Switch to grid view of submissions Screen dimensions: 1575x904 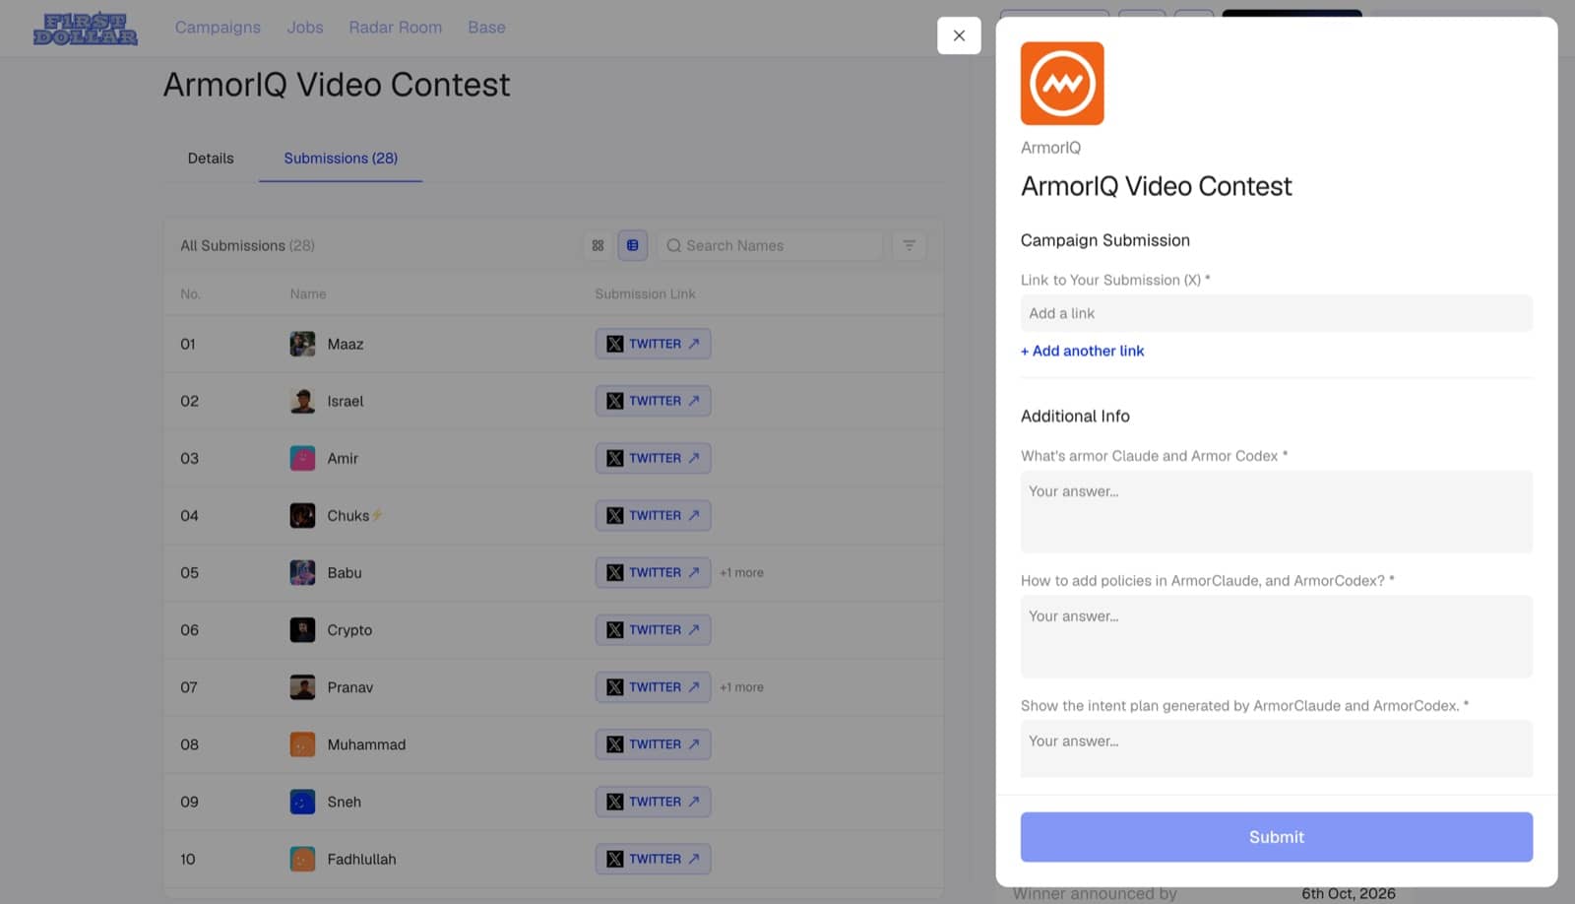tap(598, 245)
